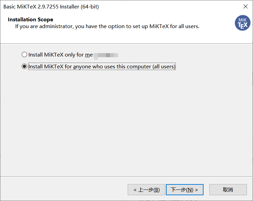Click the separator line above the buttons

click(x=126, y=176)
